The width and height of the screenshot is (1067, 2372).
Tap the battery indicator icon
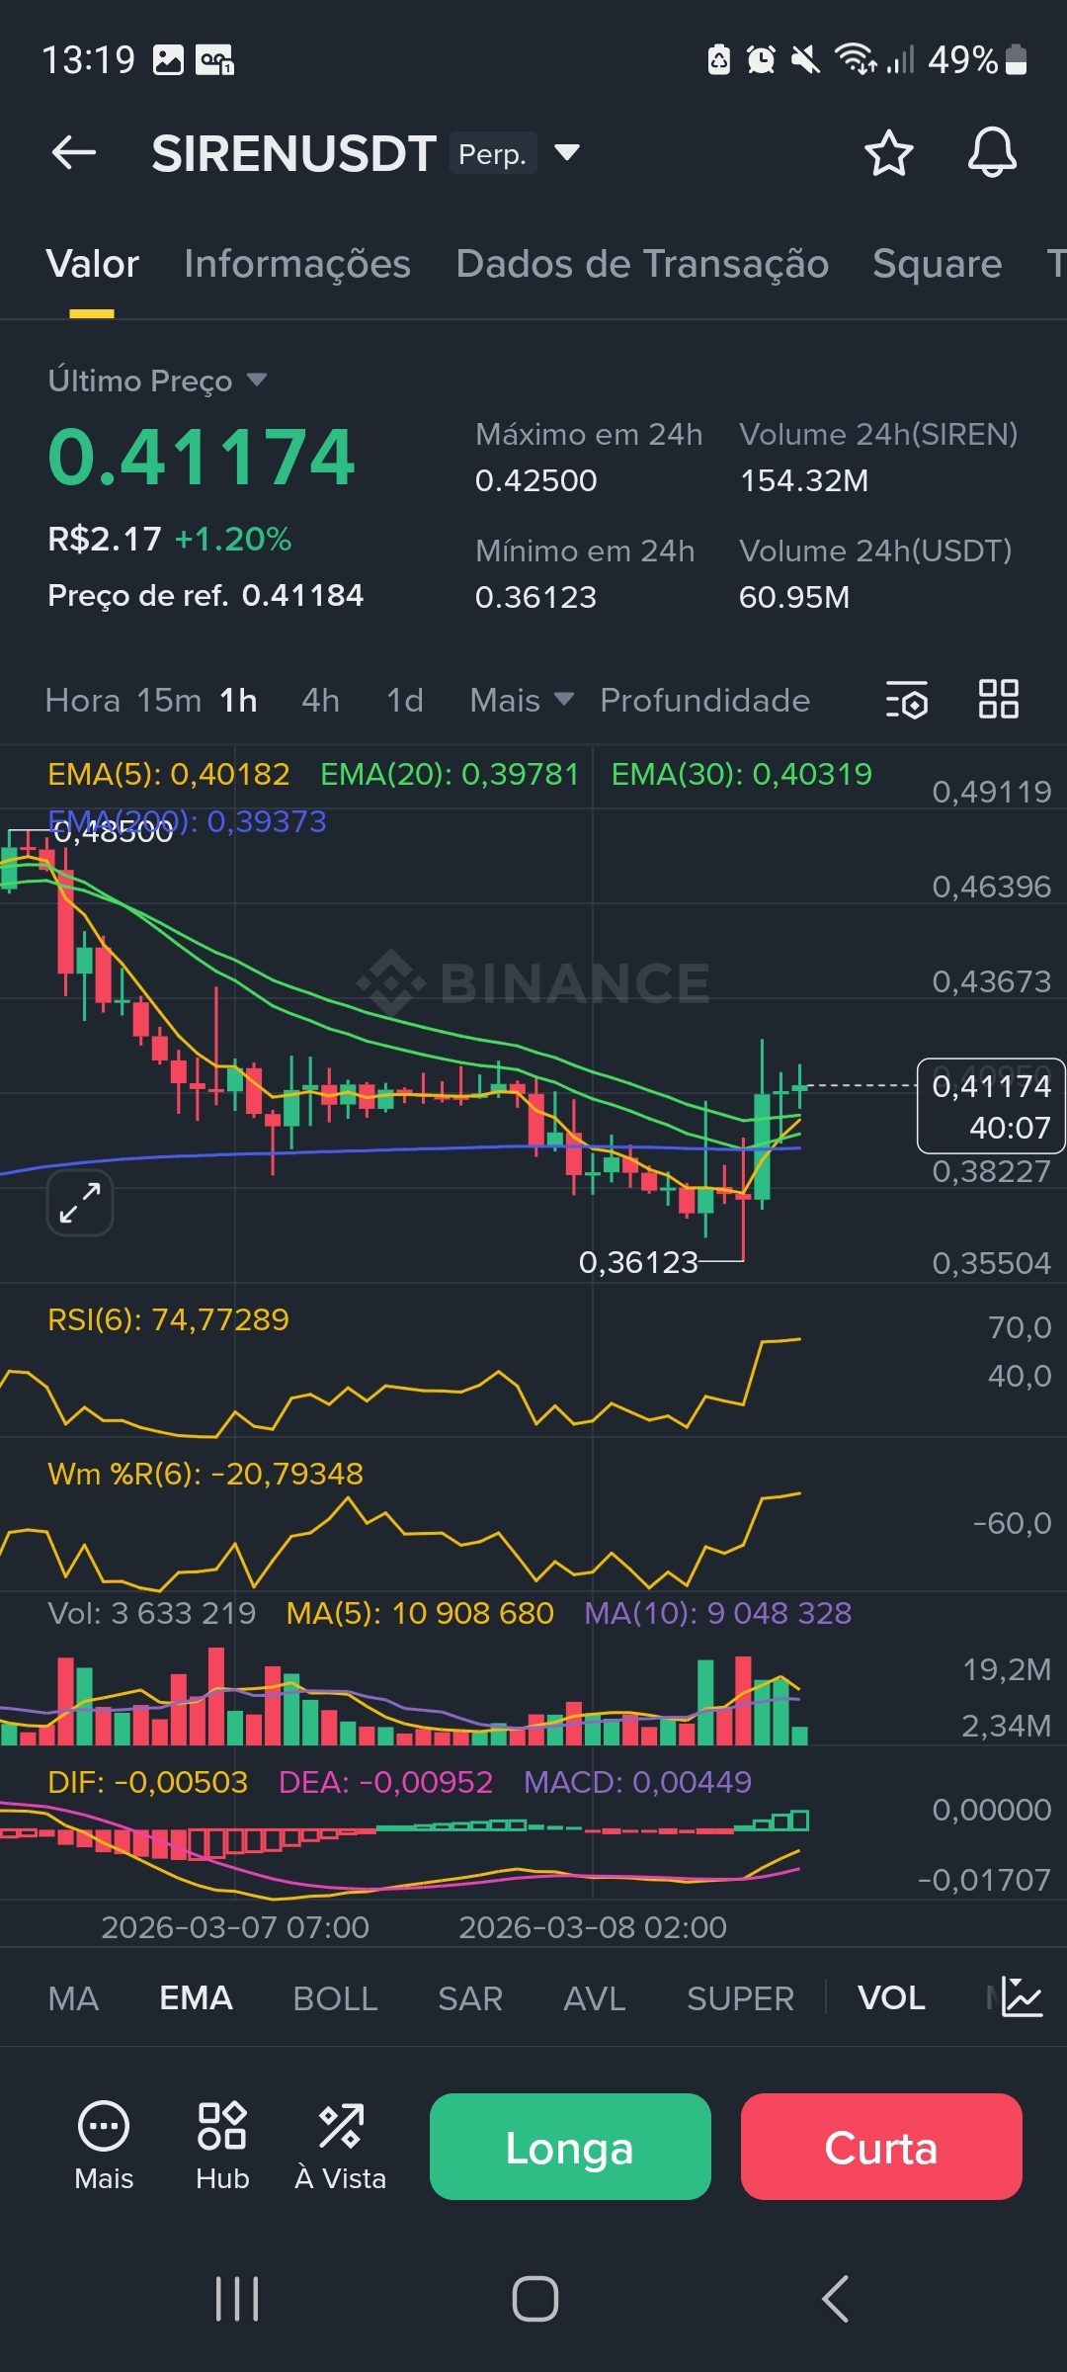1016,59
